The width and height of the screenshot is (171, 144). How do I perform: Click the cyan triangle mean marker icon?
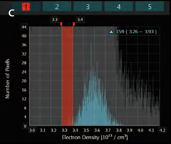[111, 32]
